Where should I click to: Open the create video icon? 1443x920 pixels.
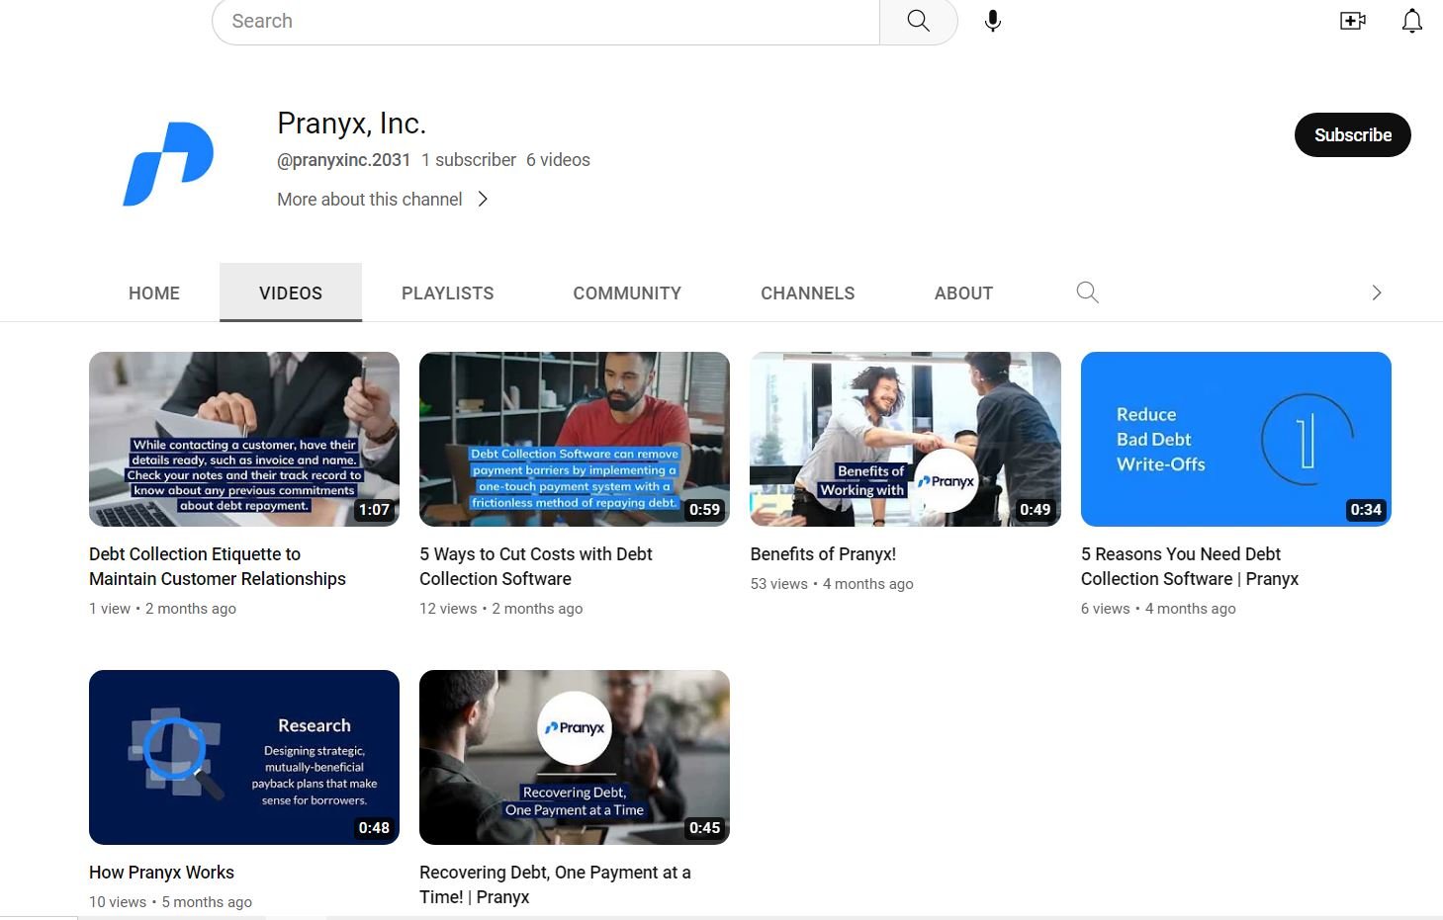point(1352,21)
